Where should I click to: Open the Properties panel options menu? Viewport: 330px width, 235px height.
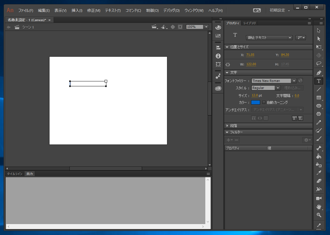(309, 23)
